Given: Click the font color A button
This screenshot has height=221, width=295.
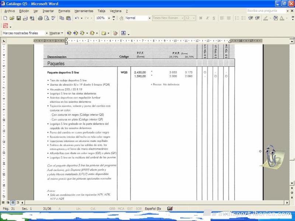Looking at the screenshot, I should pos(282,18).
